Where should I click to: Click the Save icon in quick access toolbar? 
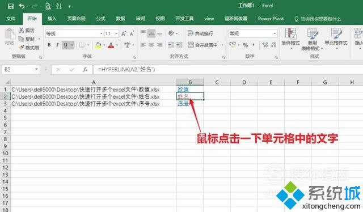[11, 6]
